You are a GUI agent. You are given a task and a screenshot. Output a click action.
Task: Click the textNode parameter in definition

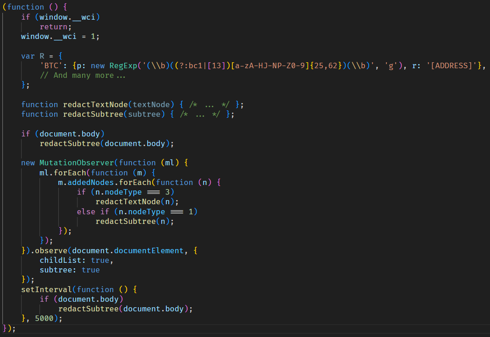click(146, 104)
